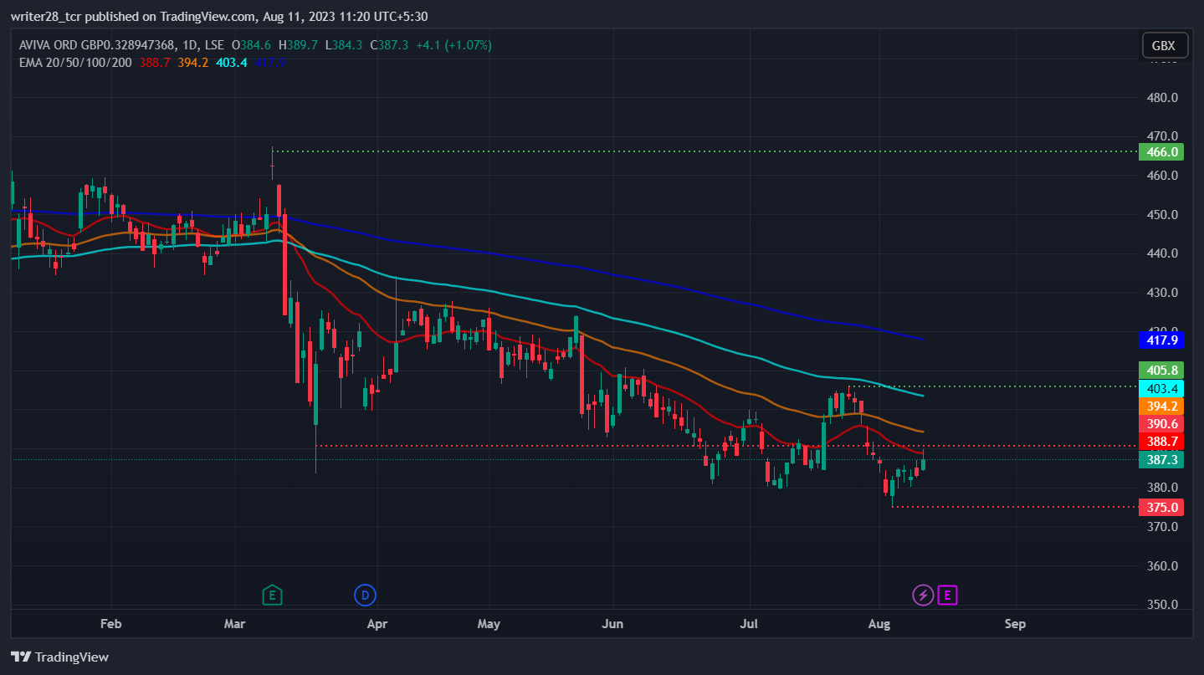1204x675 pixels.
Task: Click the 430.0 price scale tick
Action: [1161, 293]
